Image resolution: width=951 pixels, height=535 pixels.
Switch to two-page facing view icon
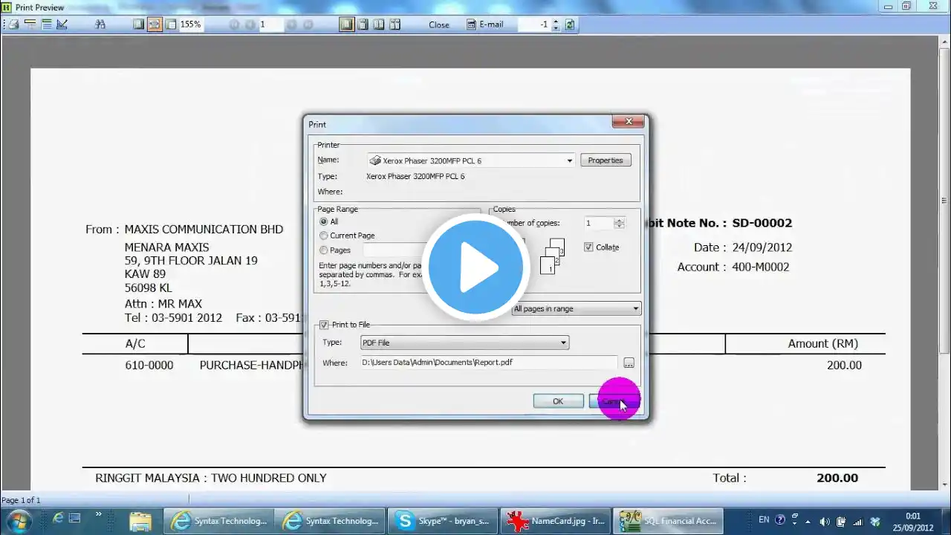coord(379,25)
